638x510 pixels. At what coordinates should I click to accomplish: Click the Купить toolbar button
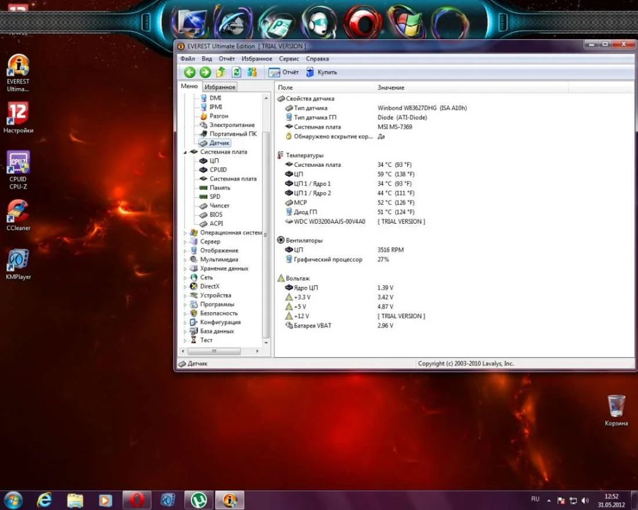click(x=321, y=72)
